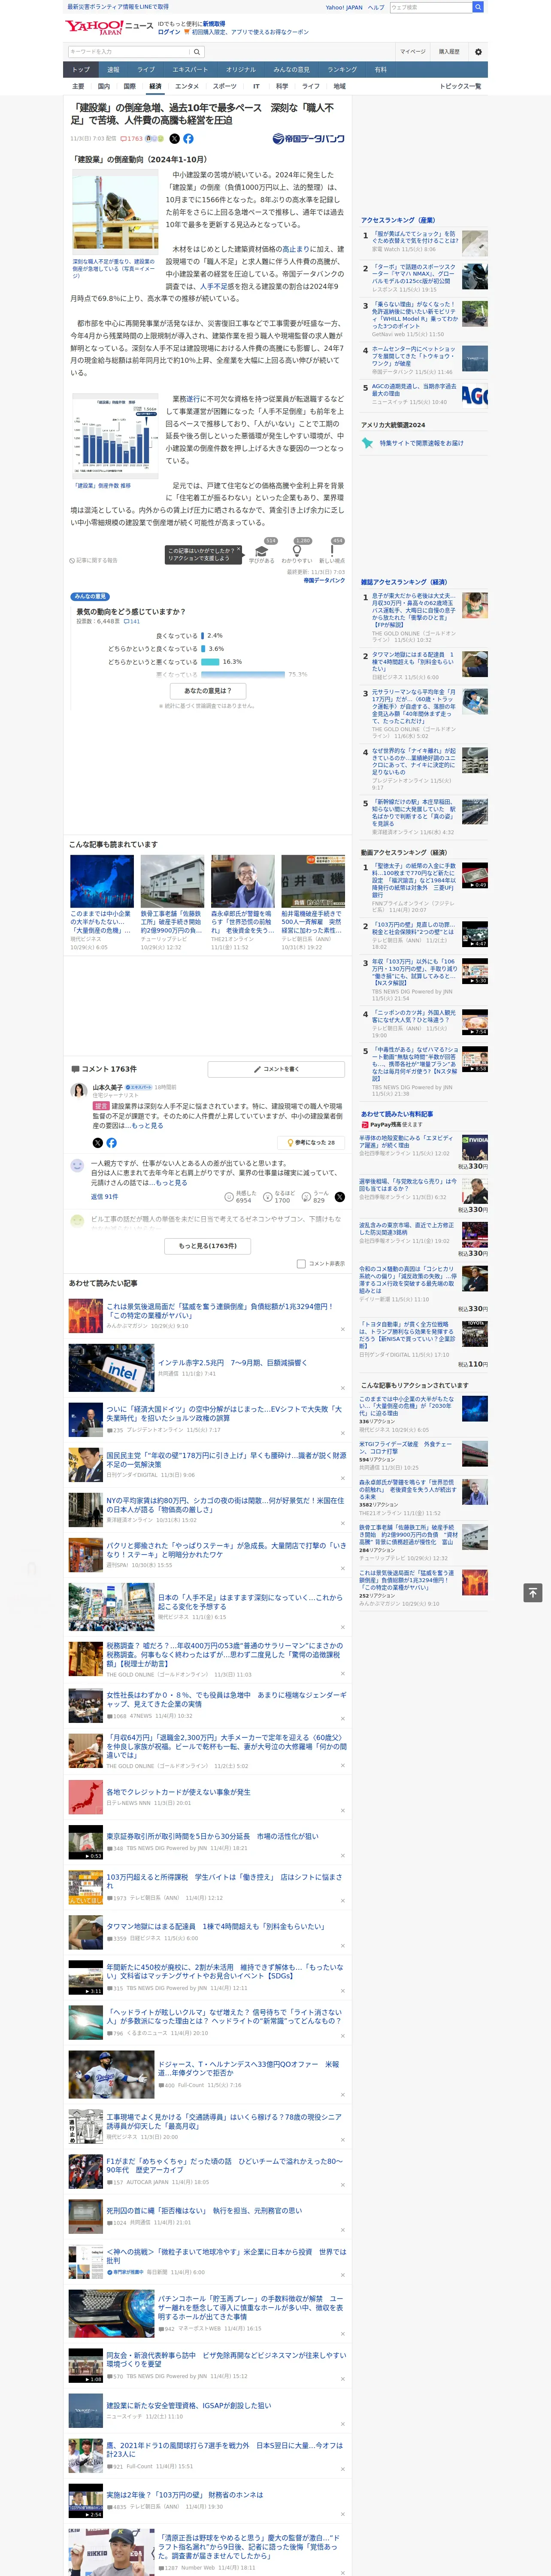This screenshot has width=551, height=2576.
Task: Click the ウェブ検索 input field
Action: [x=431, y=7]
